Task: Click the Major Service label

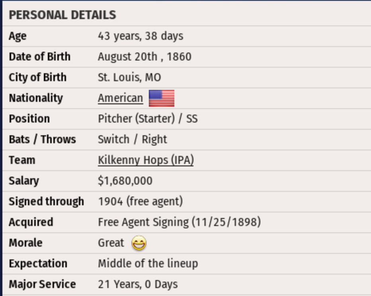Action: (x=42, y=284)
